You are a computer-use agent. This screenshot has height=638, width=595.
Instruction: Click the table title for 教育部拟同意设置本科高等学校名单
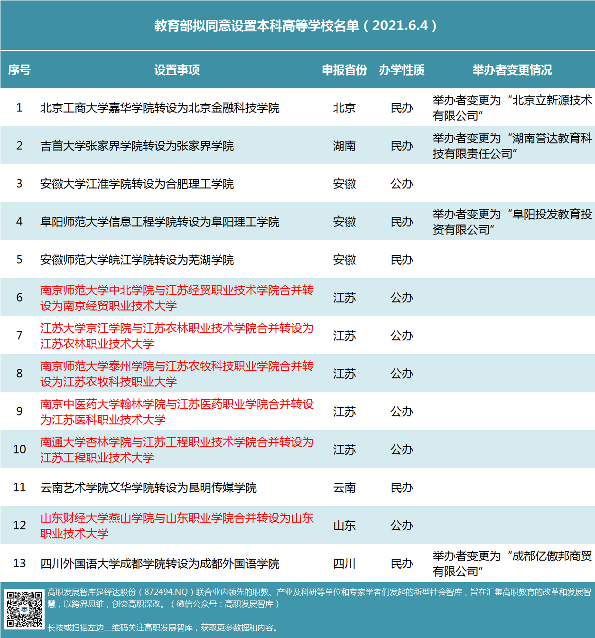click(x=297, y=27)
